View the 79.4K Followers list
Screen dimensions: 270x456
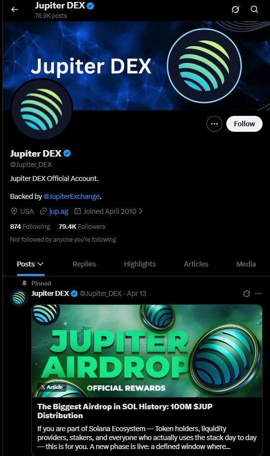82,227
